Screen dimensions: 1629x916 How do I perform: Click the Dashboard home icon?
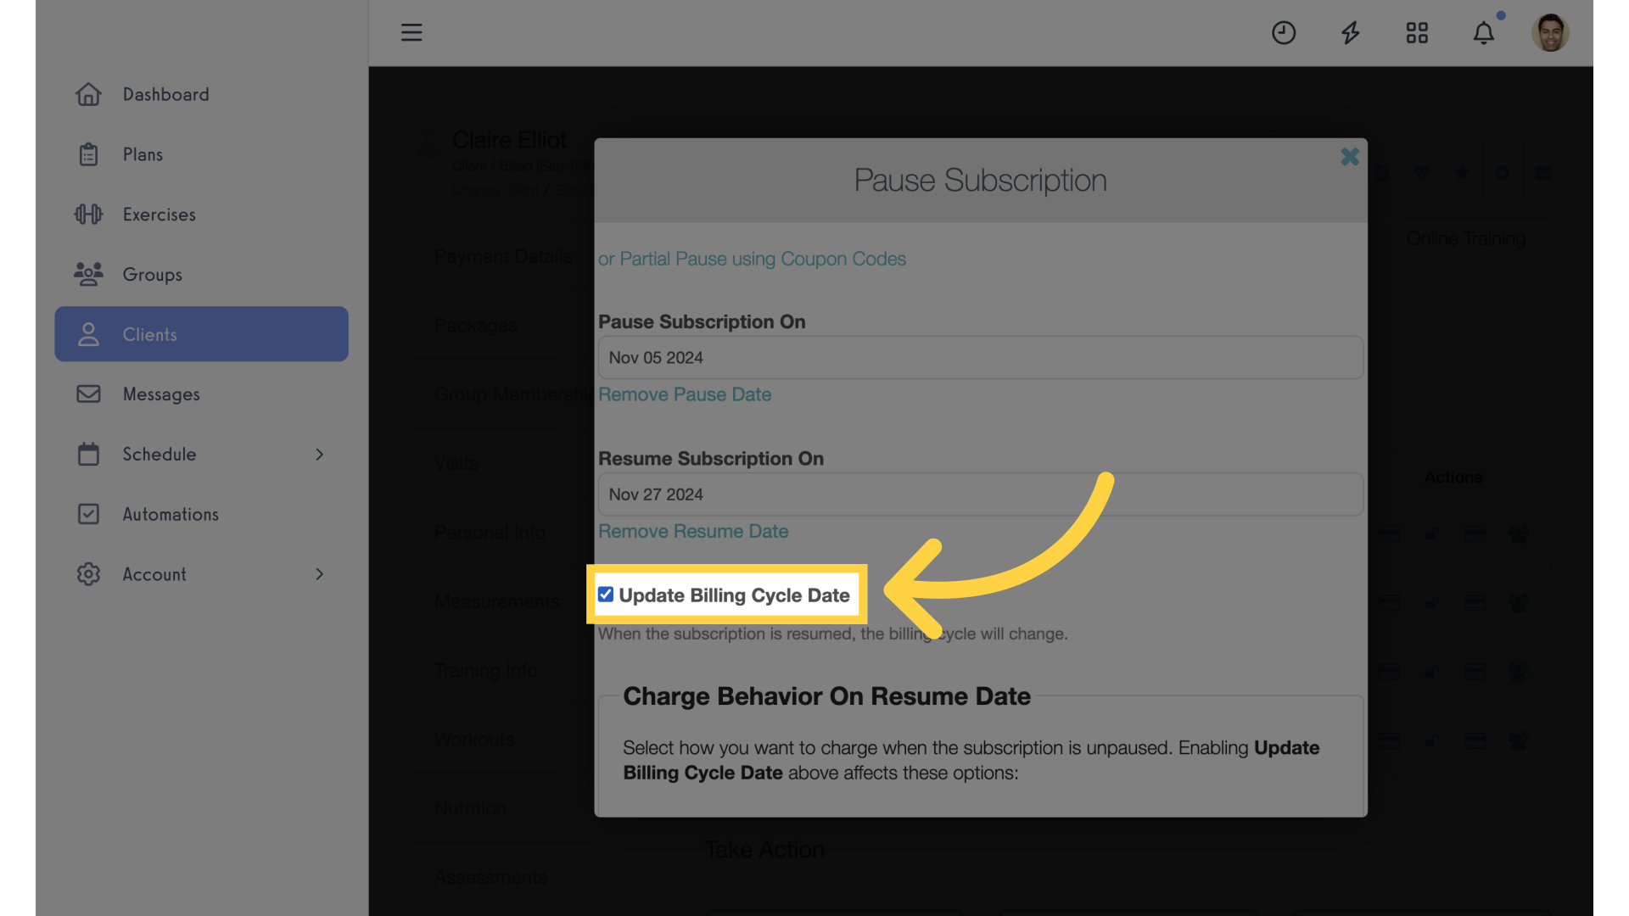88,94
